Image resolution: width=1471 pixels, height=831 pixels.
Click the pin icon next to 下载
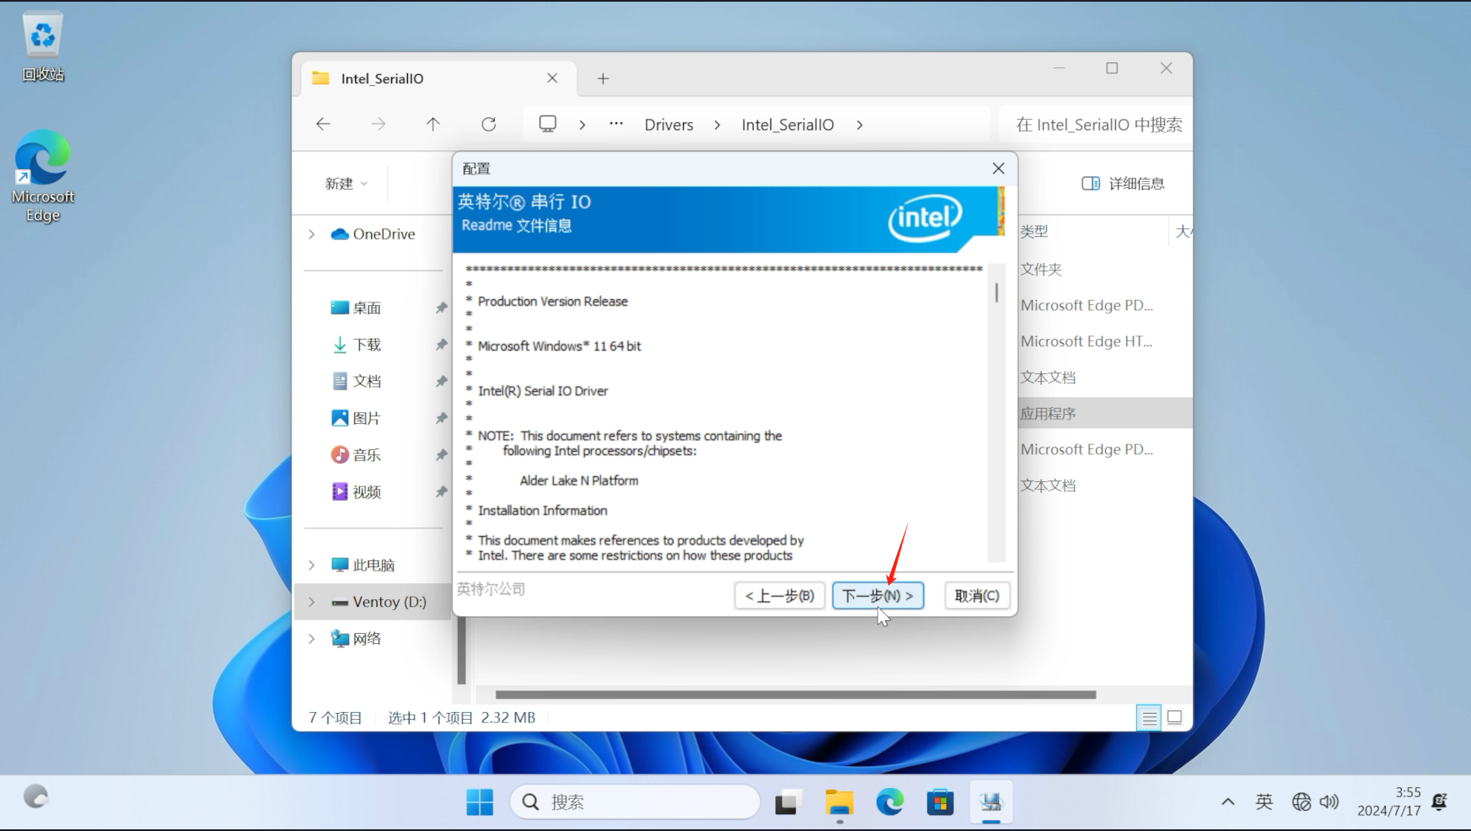(x=441, y=345)
